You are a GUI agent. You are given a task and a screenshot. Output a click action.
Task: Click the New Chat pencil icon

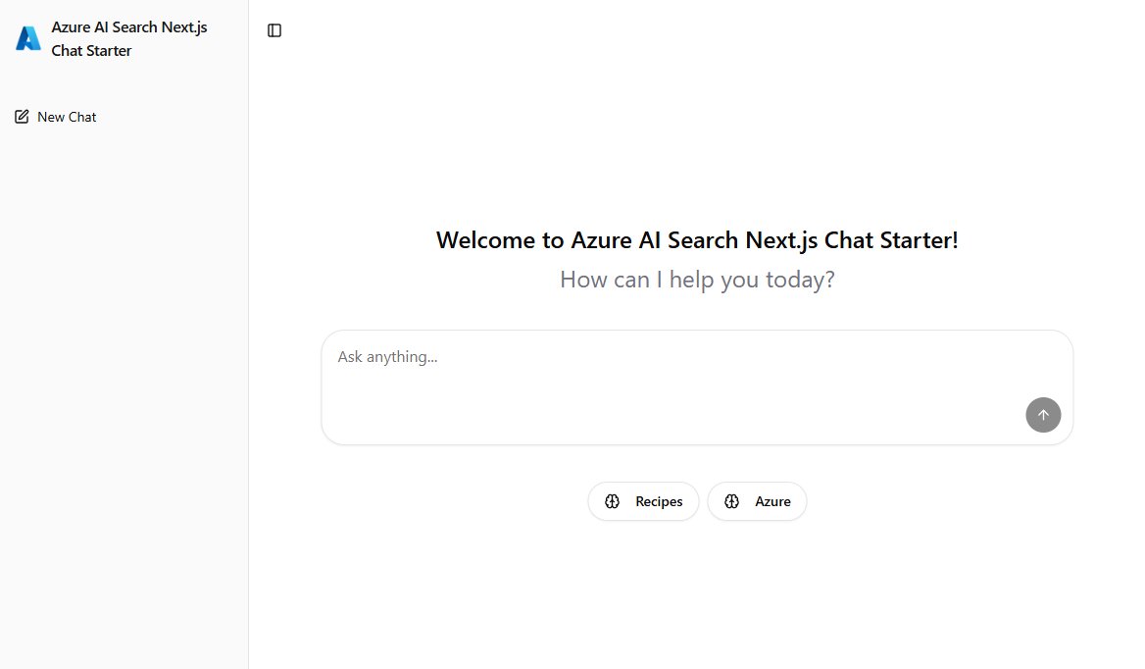[22, 117]
